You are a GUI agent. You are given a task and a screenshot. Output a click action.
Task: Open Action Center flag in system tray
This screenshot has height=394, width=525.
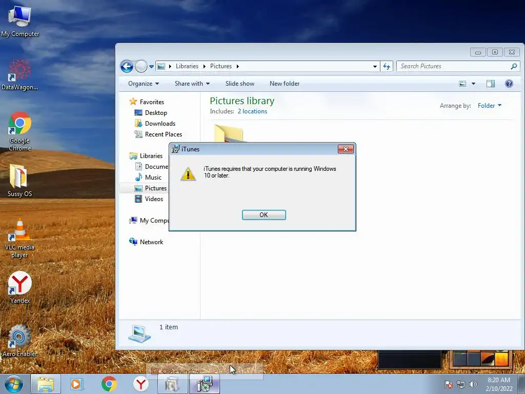click(448, 384)
